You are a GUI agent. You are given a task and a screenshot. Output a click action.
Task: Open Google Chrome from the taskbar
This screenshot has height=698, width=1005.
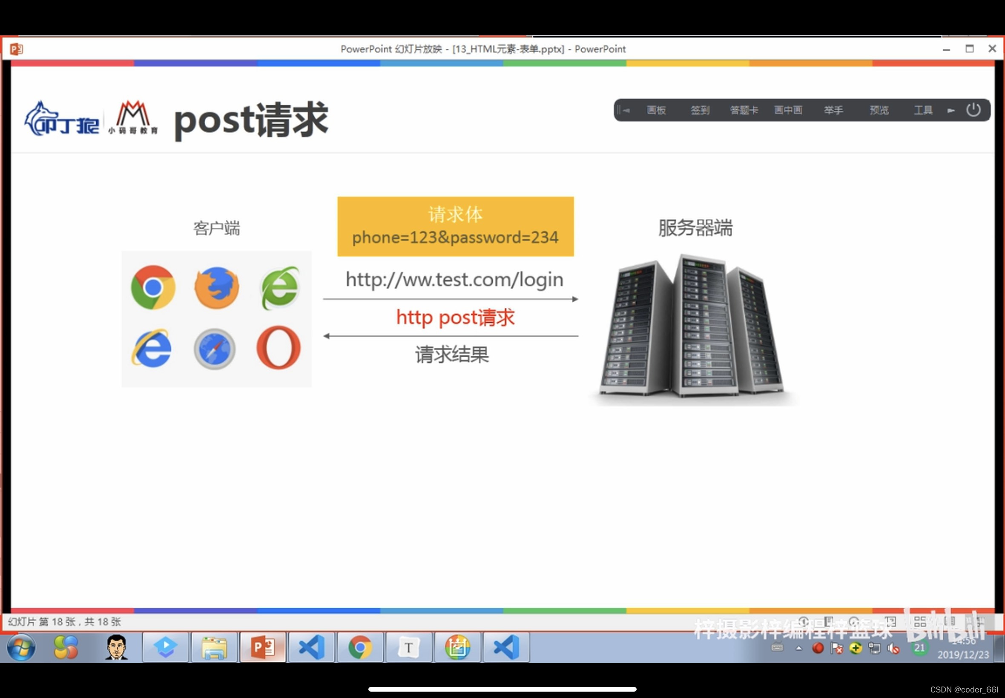pos(360,647)
